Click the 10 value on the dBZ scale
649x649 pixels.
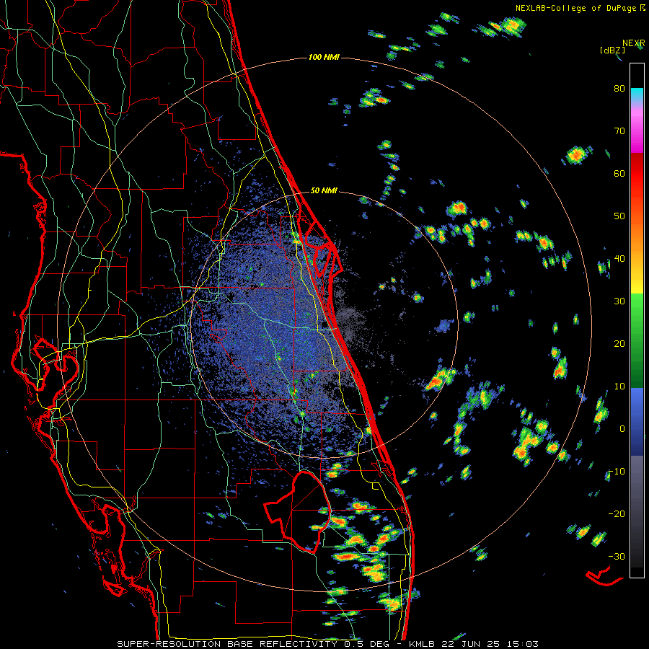619,387
